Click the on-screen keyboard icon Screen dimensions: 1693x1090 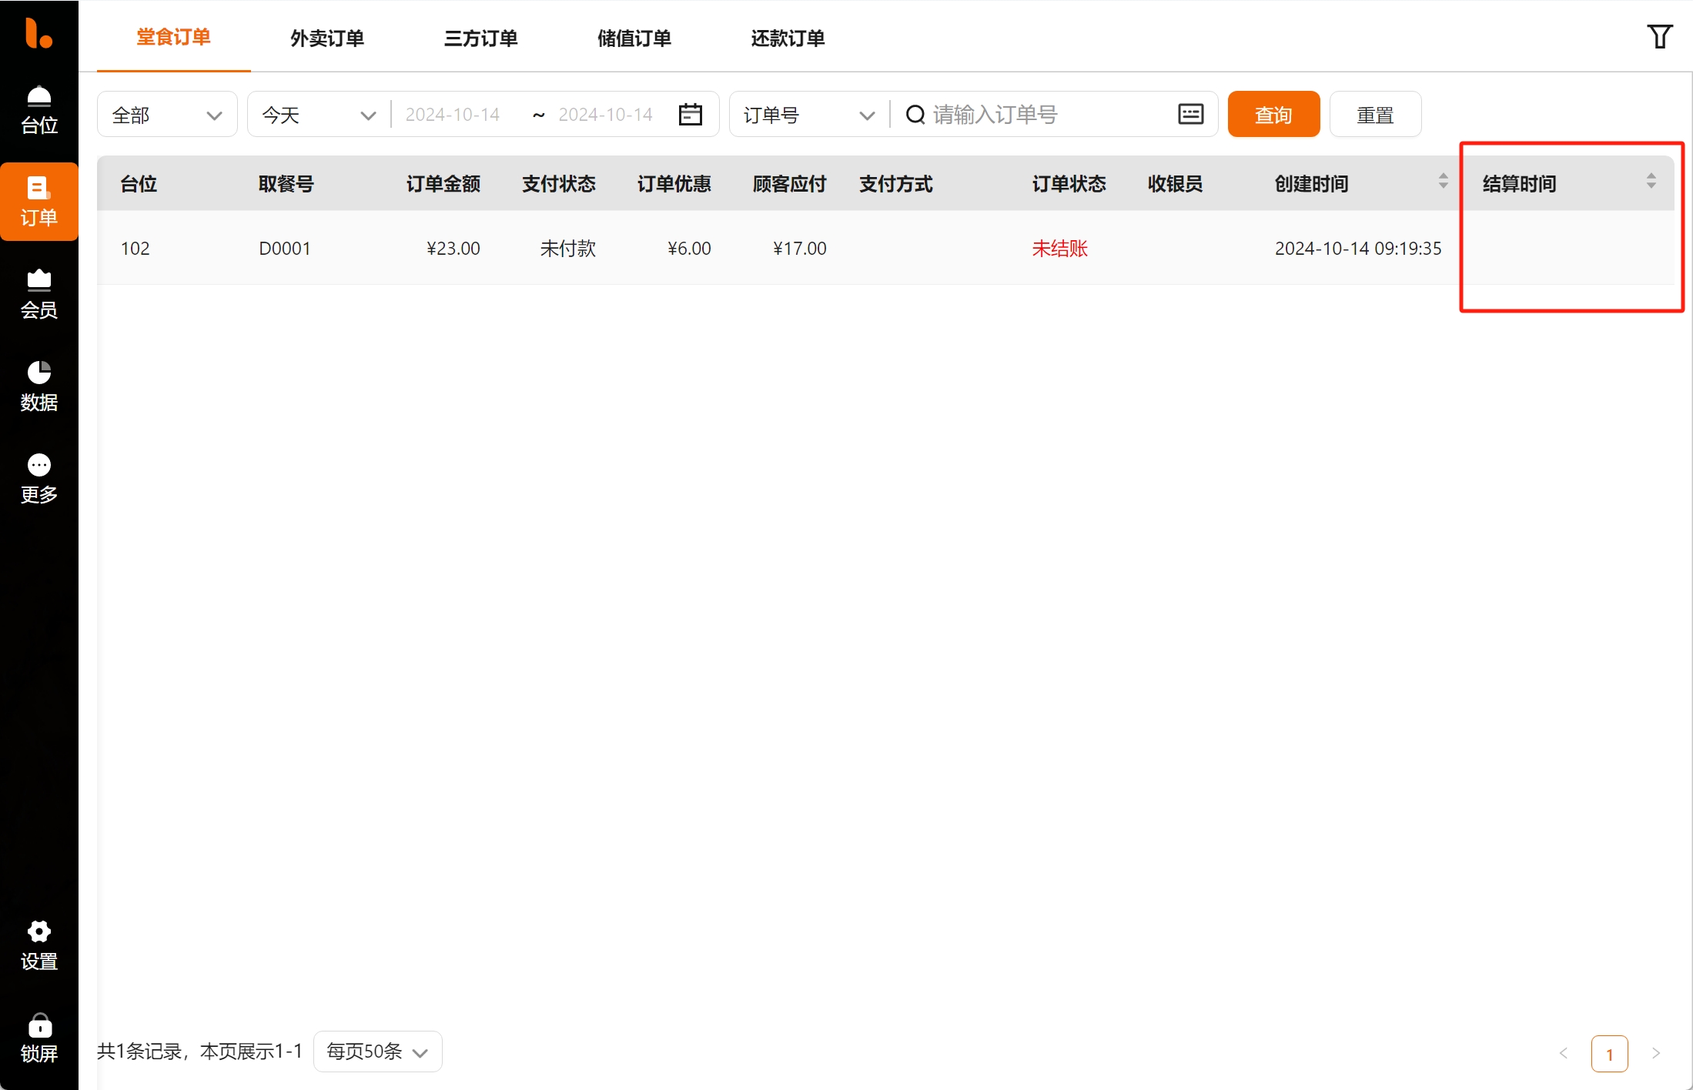point(1190,114)
